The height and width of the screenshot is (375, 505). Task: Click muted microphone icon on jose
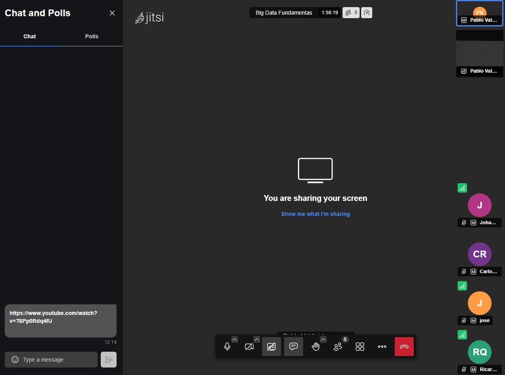pos(464,320)
